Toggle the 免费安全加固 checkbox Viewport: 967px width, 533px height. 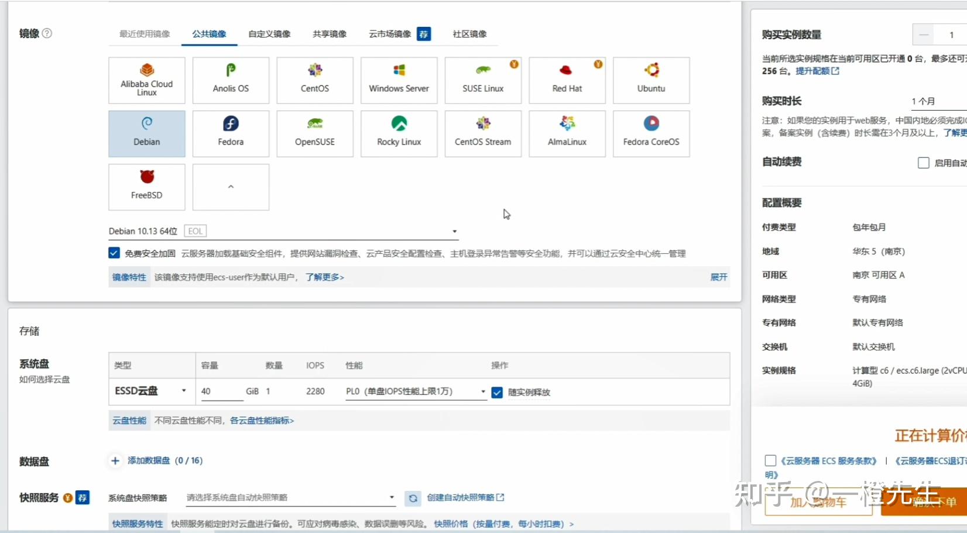coord(114,253)
